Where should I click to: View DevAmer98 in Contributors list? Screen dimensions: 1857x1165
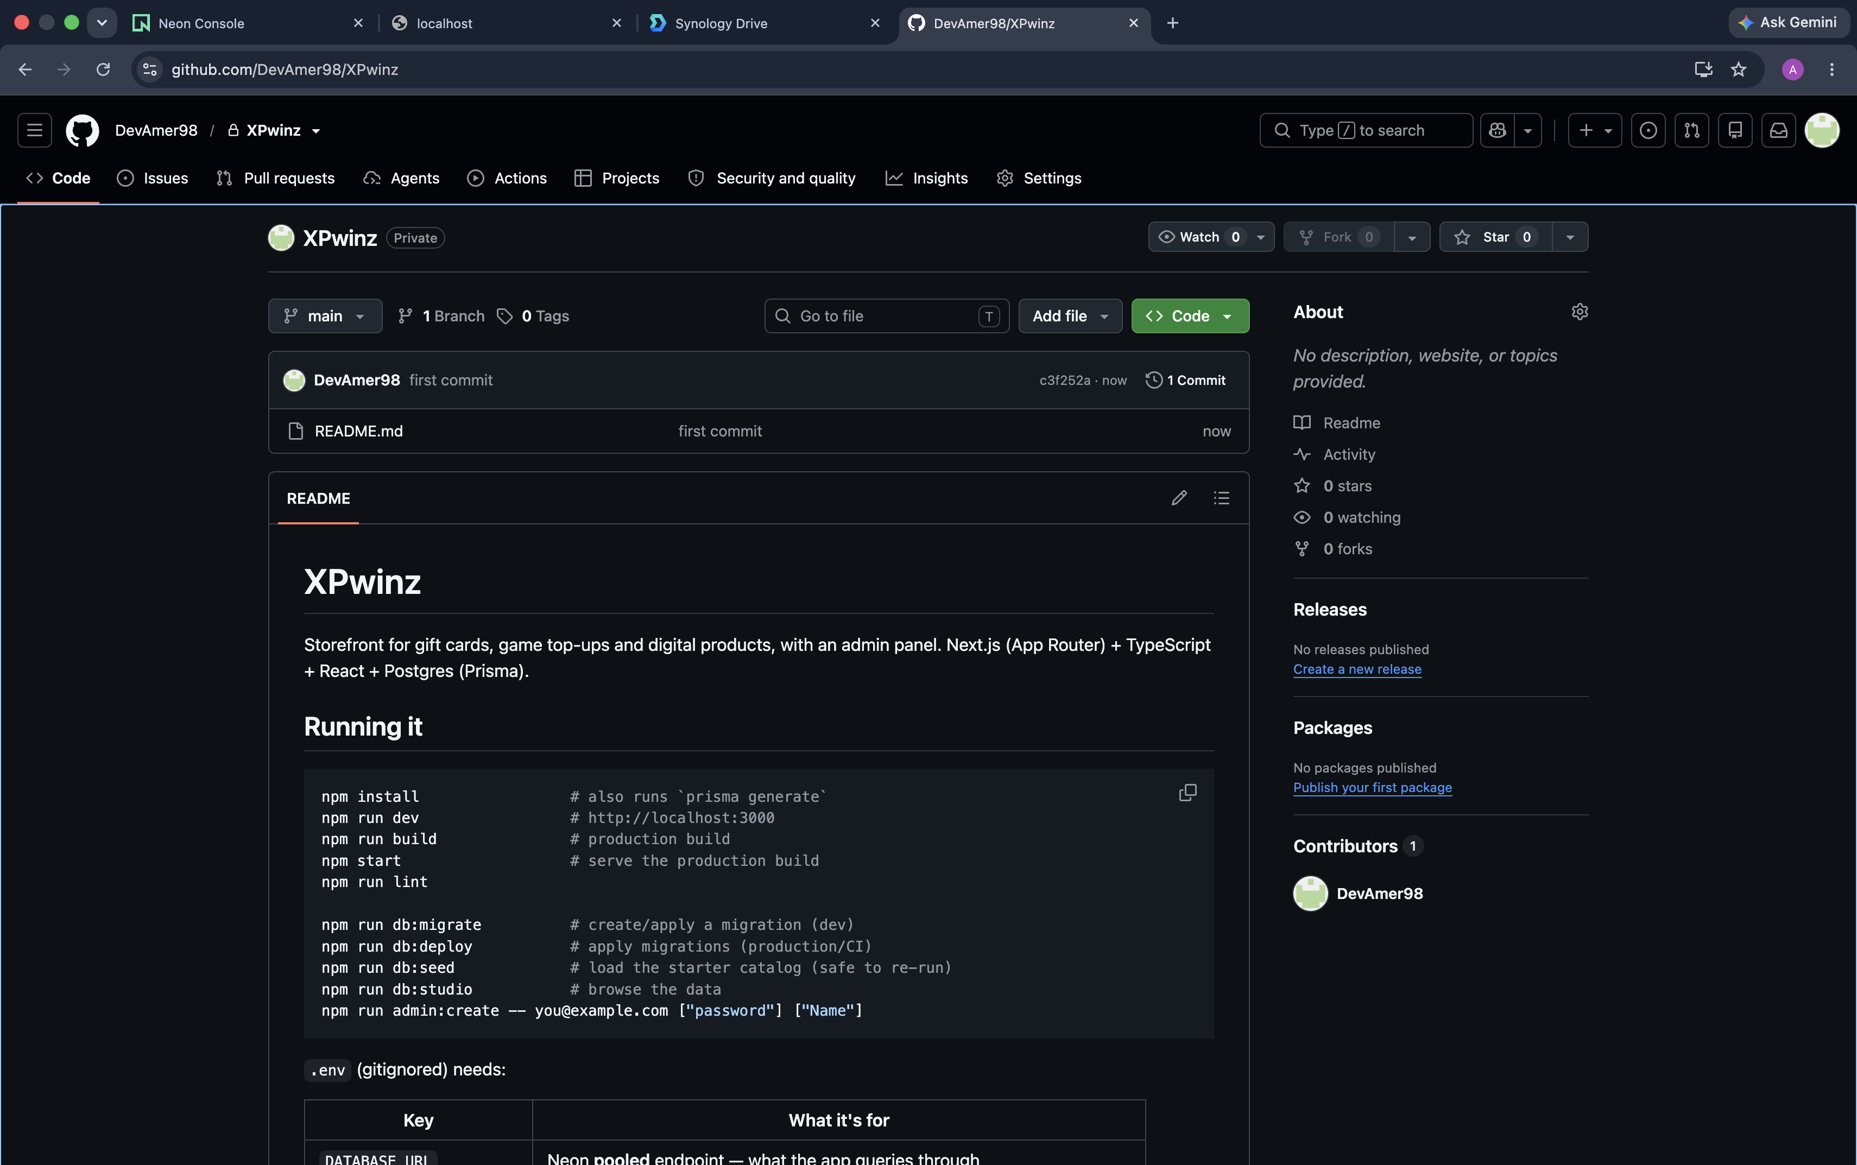[1379, 893]
